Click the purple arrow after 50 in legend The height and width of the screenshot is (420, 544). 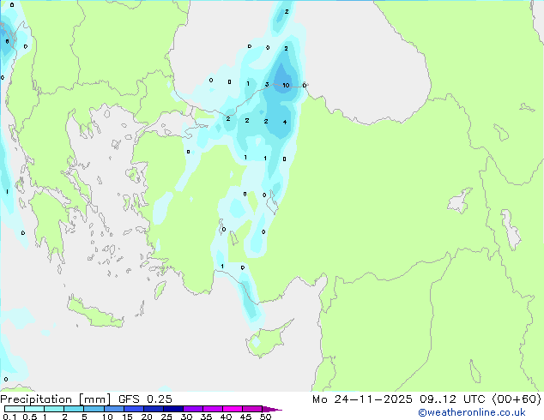point(272,409)
